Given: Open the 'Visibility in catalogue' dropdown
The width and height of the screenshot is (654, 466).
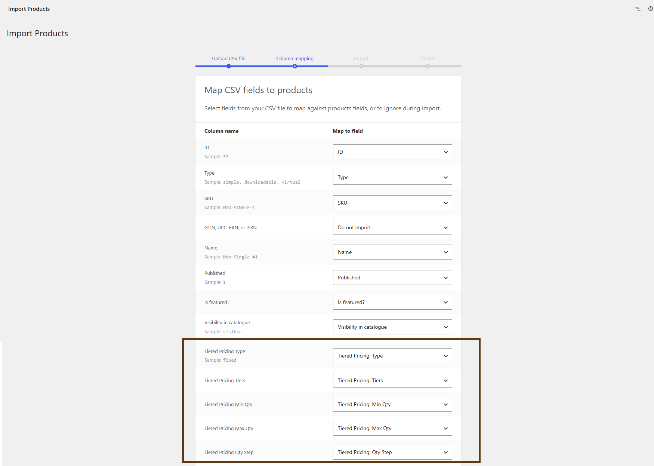Looking at the screenshot, I should [x=392, y=327].
